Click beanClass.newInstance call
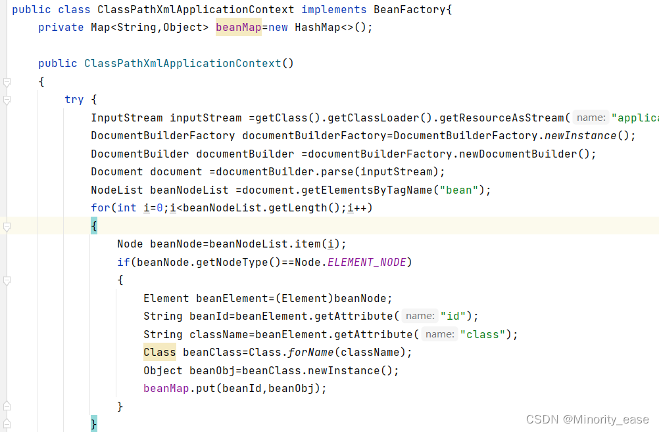 (317, 371)
